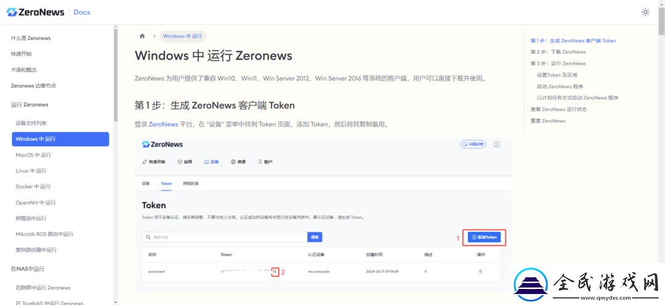
Task: Switch to '网络区域' sub-tab
Action: (191, 184)
